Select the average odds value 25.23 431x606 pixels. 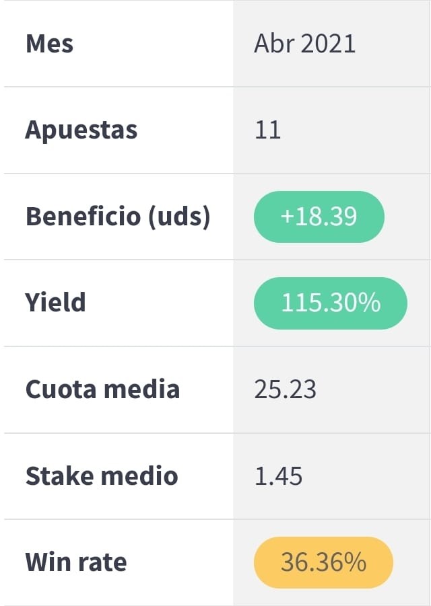[x=285, y=389]
